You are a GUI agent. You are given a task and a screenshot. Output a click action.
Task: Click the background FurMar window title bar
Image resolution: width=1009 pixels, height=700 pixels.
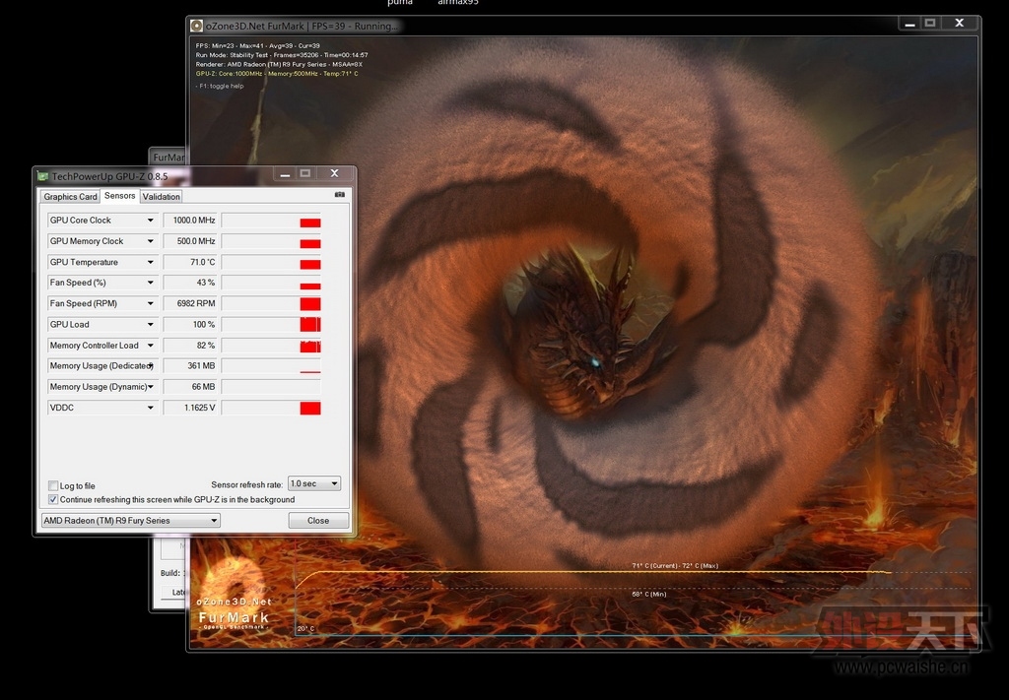point(168,157)
